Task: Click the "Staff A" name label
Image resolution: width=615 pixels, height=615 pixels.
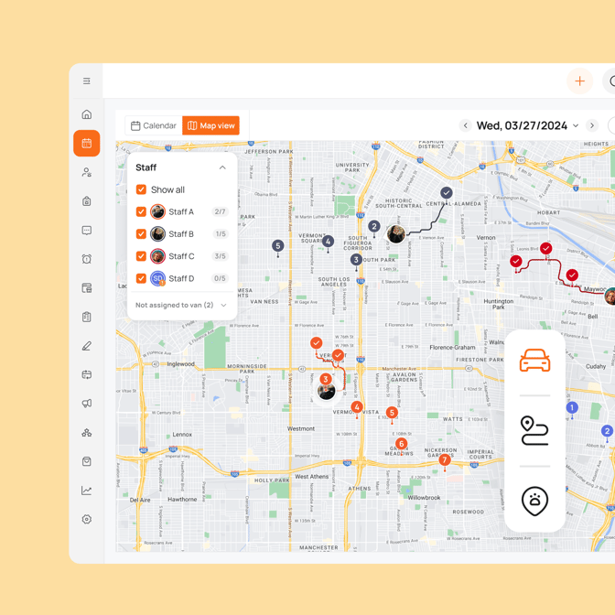Action: [x=181, y=211]
